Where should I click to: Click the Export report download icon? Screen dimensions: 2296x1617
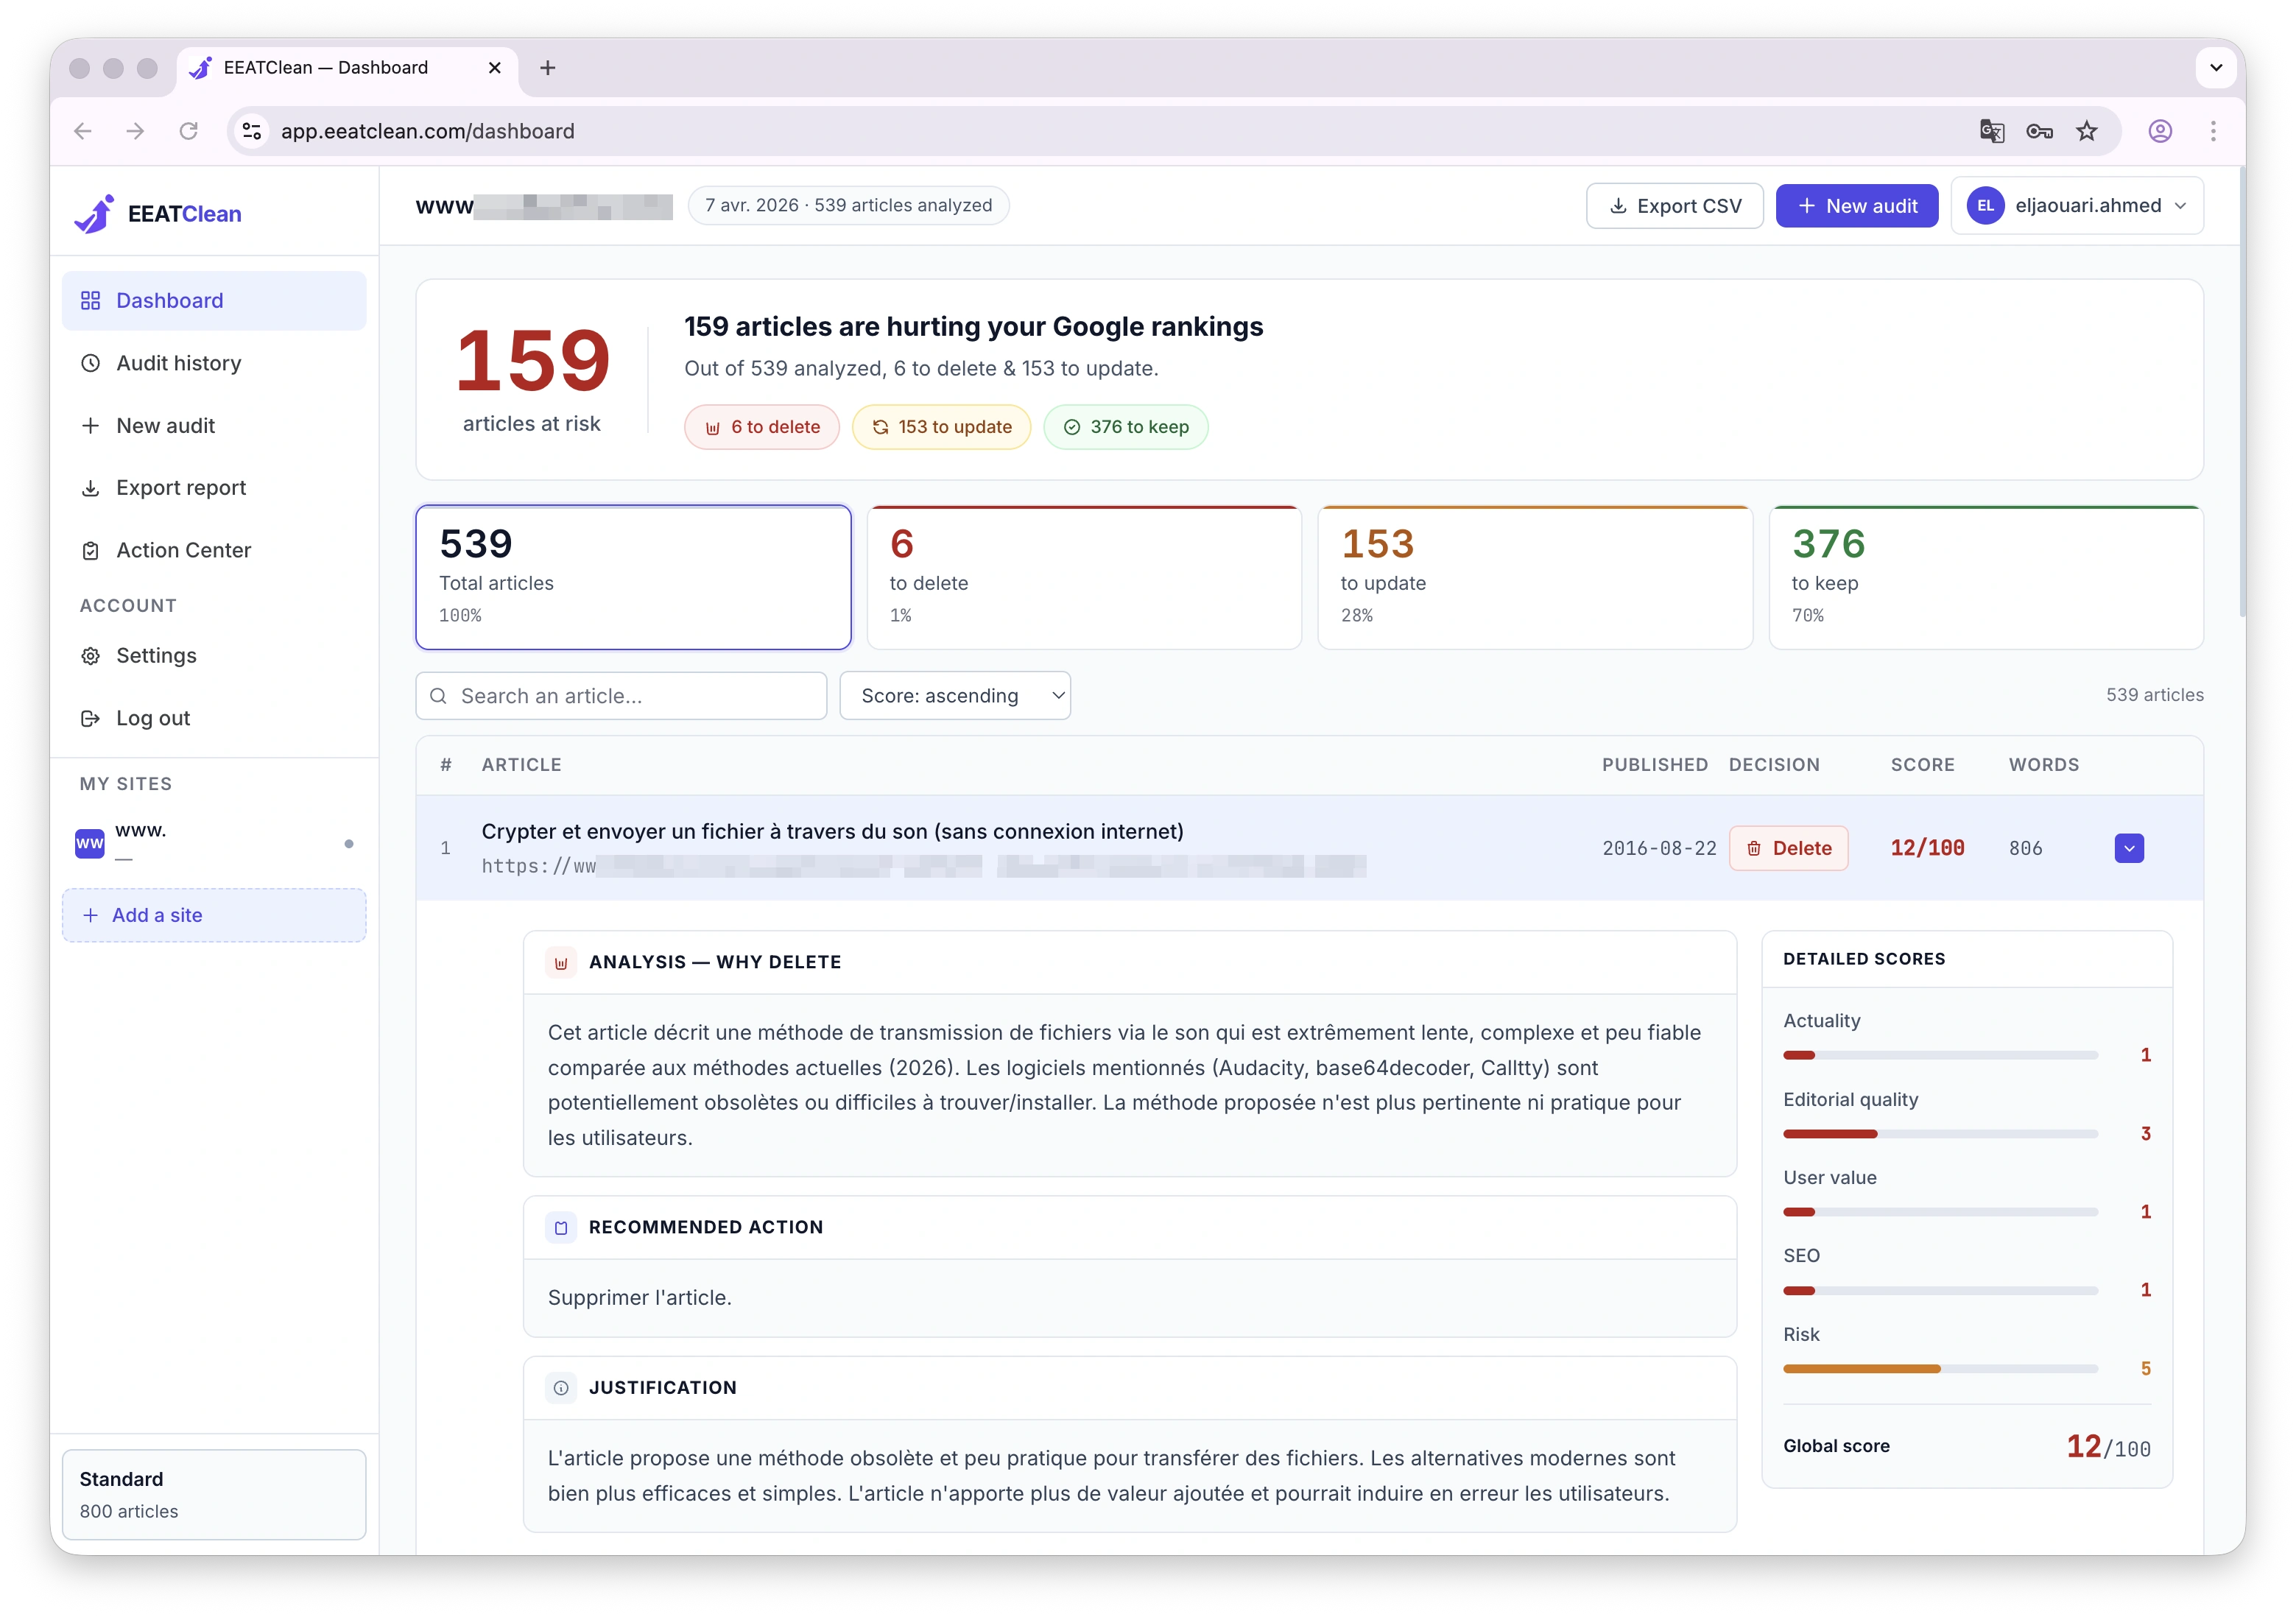(91, 487)
